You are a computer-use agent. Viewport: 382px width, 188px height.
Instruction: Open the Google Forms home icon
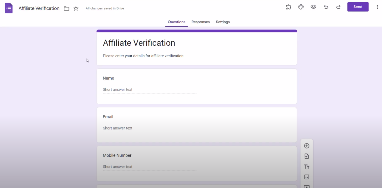point(9,8)
